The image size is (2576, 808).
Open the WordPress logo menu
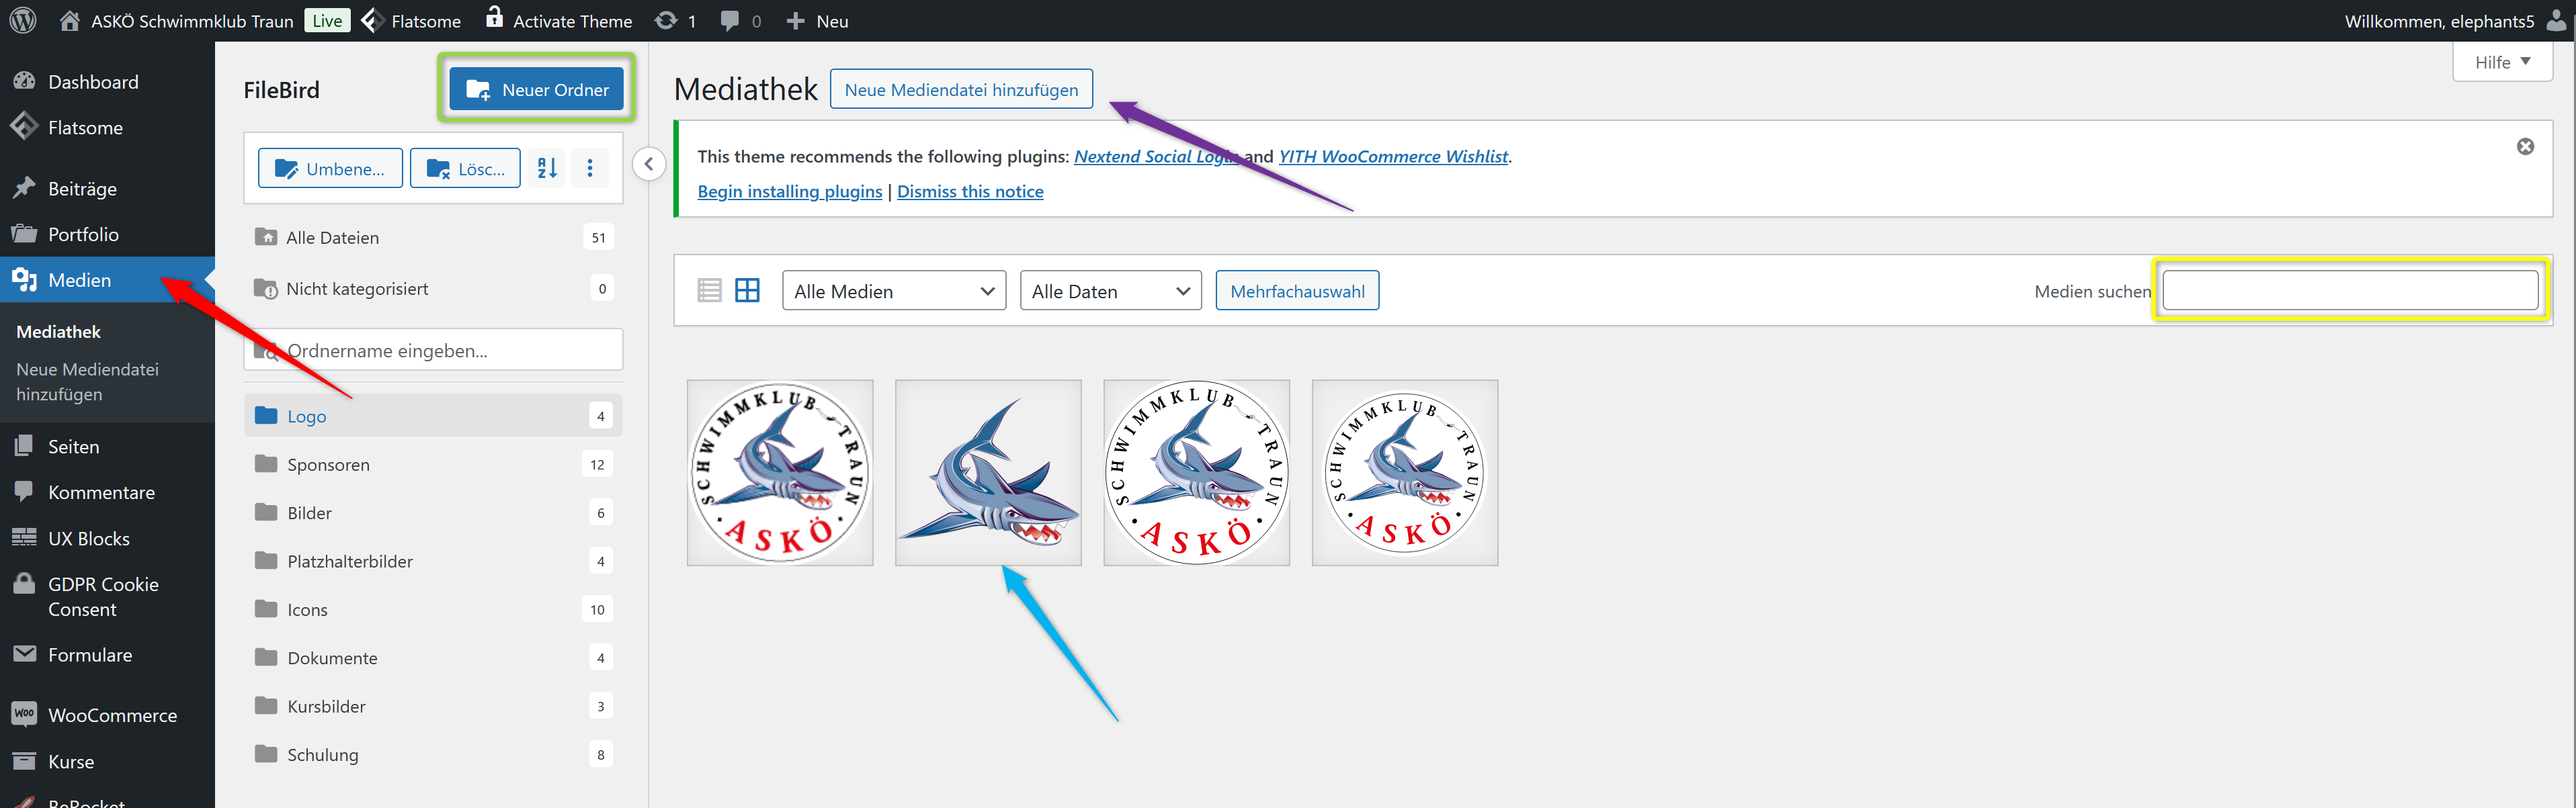point(23,21)
